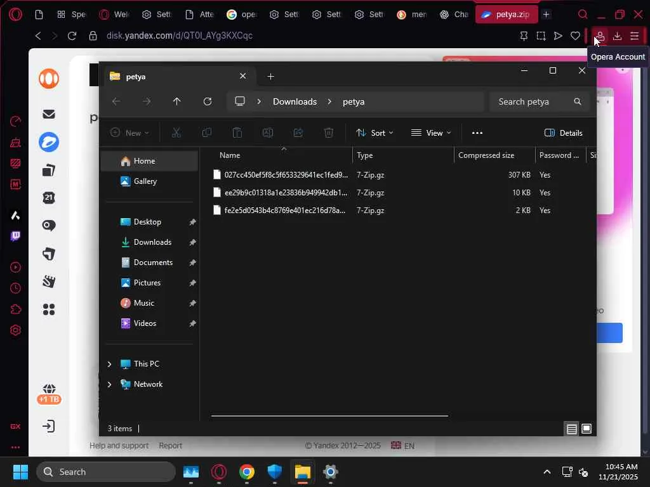
Task: Open Google Chrome from taskbar
Action: point(247,472)
